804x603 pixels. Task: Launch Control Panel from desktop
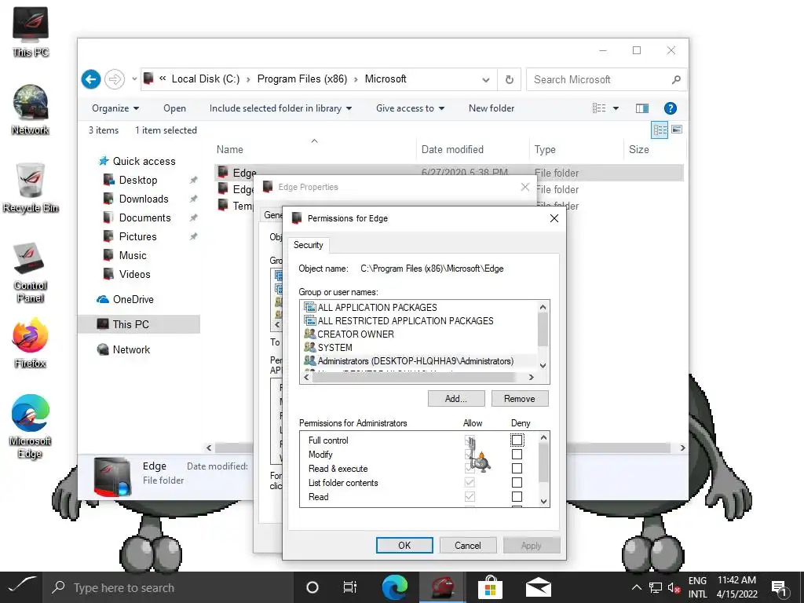point(31,272)
